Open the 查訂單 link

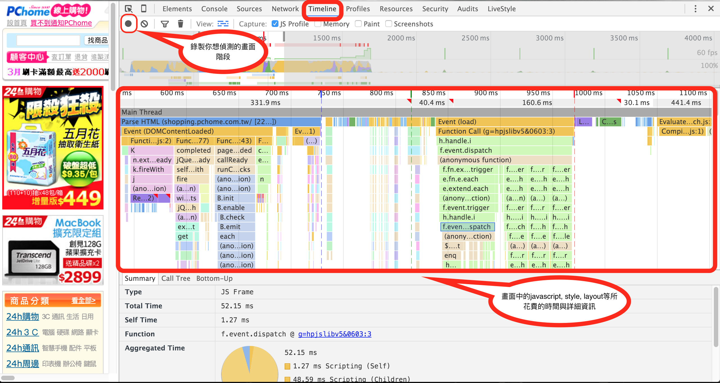(x=61, y=57)
